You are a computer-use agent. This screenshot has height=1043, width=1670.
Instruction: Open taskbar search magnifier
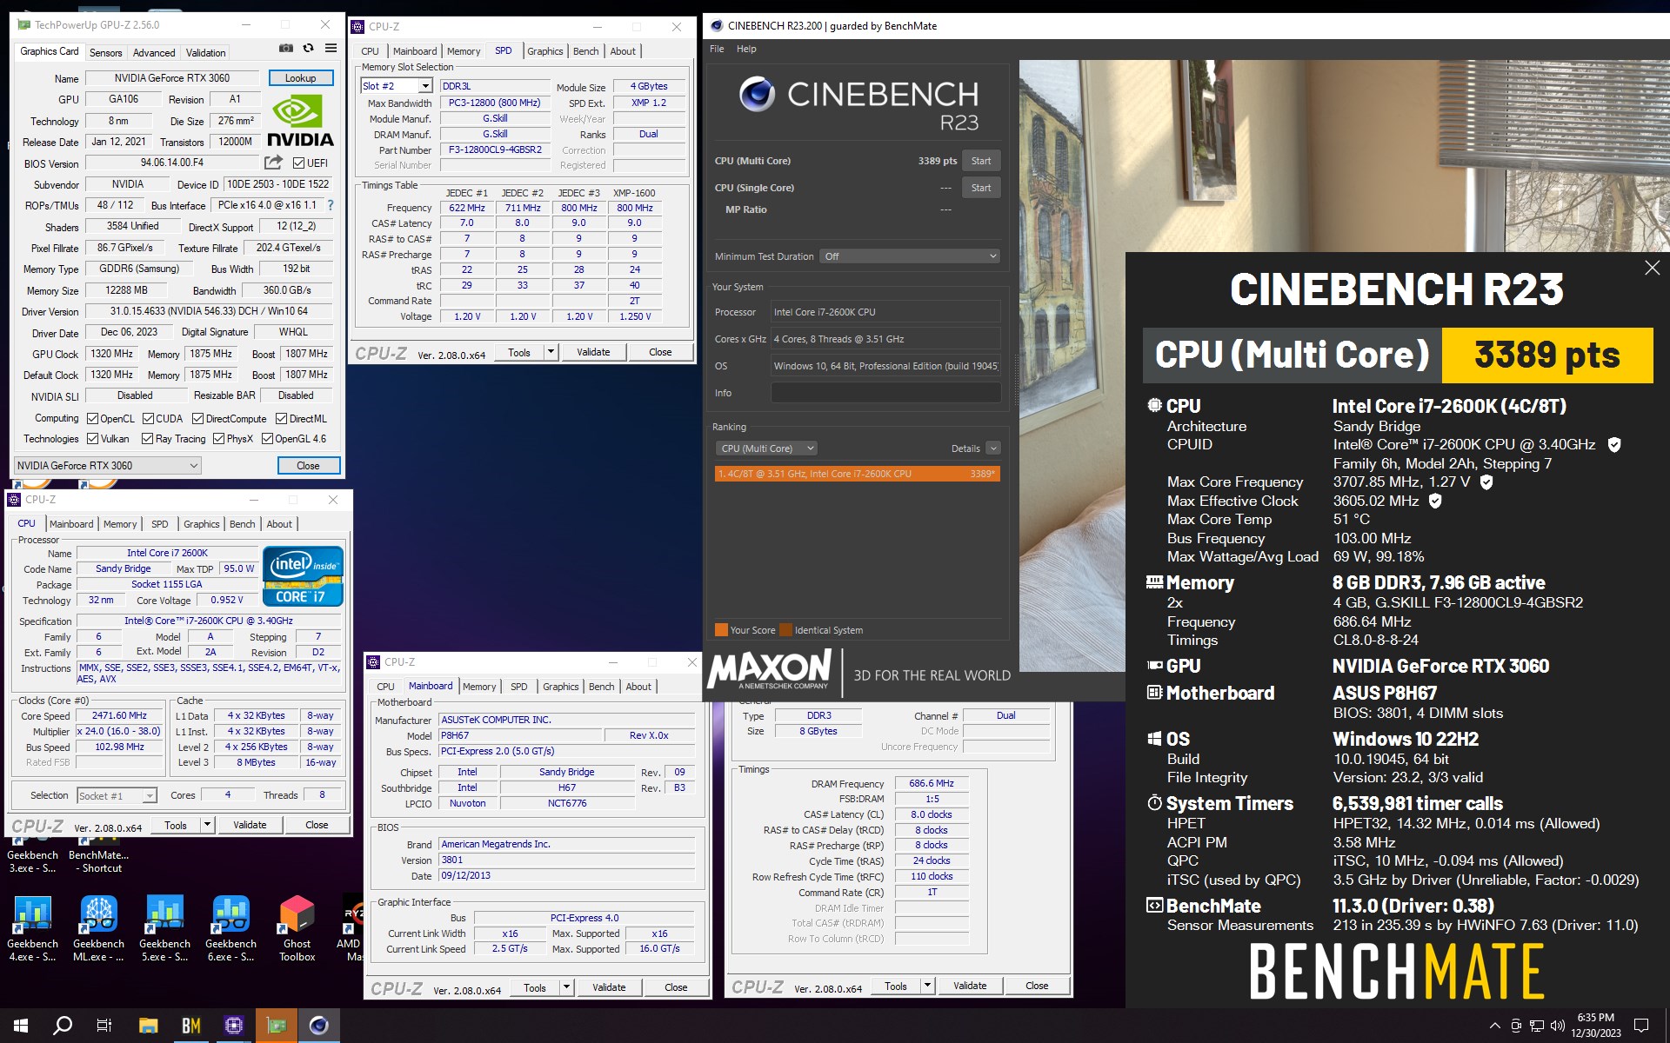[63, 1026]
